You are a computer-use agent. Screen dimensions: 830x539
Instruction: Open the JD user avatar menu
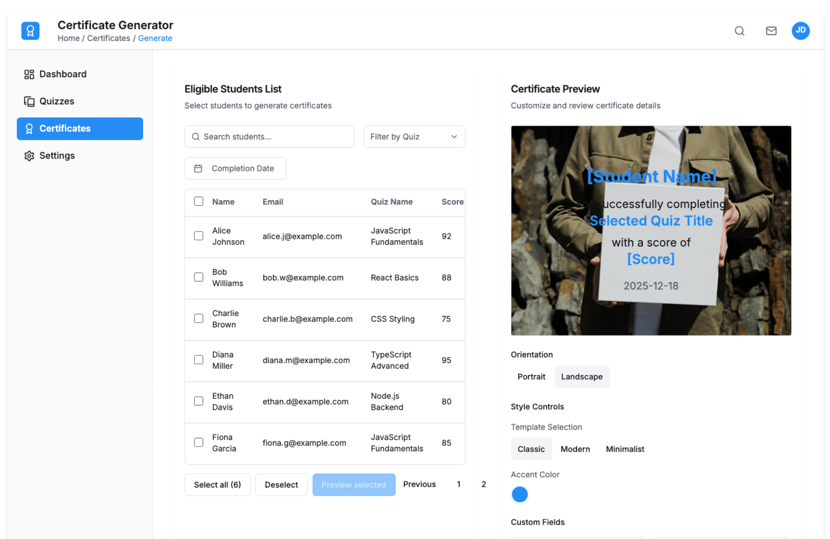pyautogui.click(x=800, y=31)
